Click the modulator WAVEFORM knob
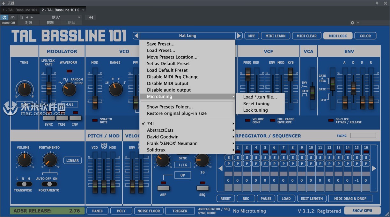Image resolution: width=390 pixels, height=217 pixels. pyautogui.click(x=69, y=89)
